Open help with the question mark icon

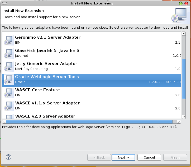click(x=8, y=157)
